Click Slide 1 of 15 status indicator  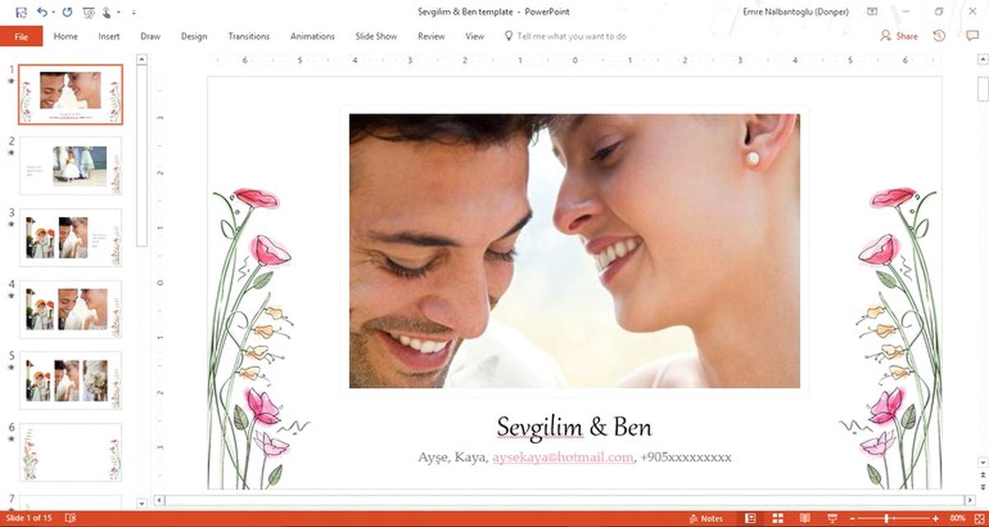coord(29,518)
